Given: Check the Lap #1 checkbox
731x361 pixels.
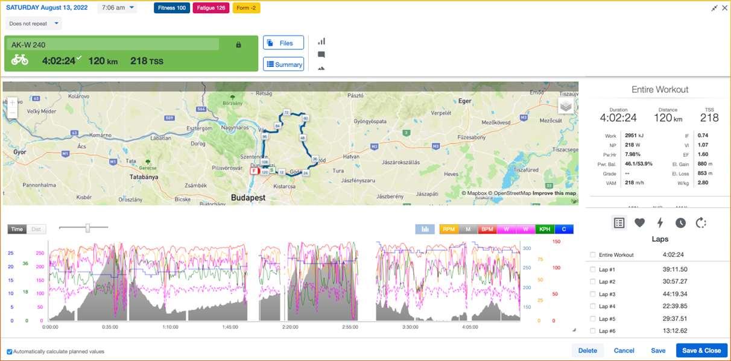Looking at the screenshot, I should click(593, 269).
